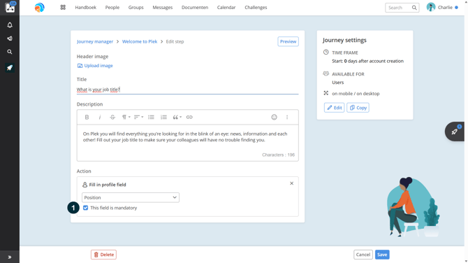Uncheck This field is mandatory
Screen dimensions: 468x263
pyautogui.click(x=86, y=208)
